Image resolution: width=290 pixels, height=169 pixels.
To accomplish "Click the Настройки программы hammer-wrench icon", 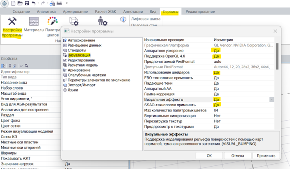I will click(x=12, y=21).
